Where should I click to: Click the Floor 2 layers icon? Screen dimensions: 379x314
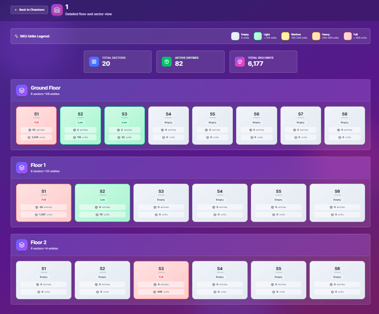pyautogui.click(x=22, y=245)
